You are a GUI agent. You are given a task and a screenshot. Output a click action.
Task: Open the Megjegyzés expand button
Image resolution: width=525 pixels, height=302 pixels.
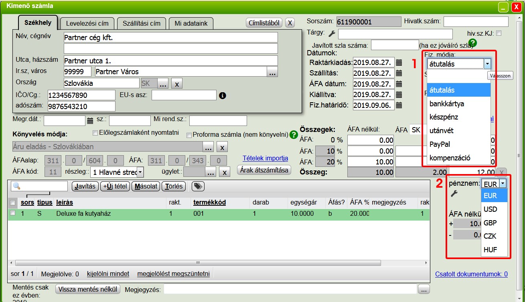point(424,289)
